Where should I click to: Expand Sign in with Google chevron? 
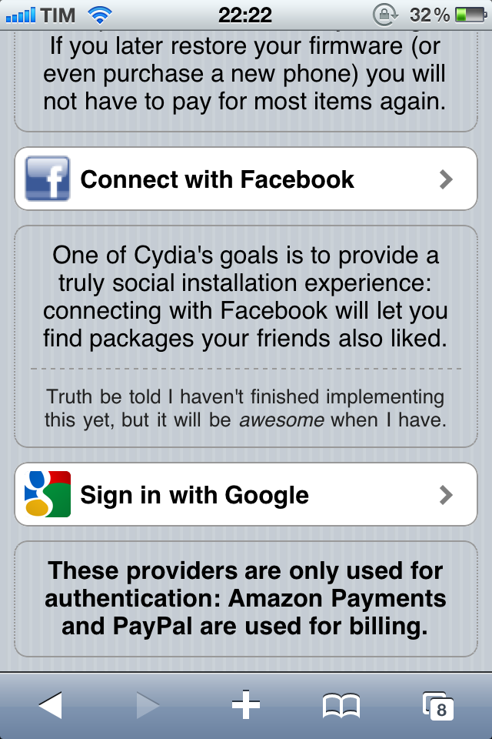point(446,495)
